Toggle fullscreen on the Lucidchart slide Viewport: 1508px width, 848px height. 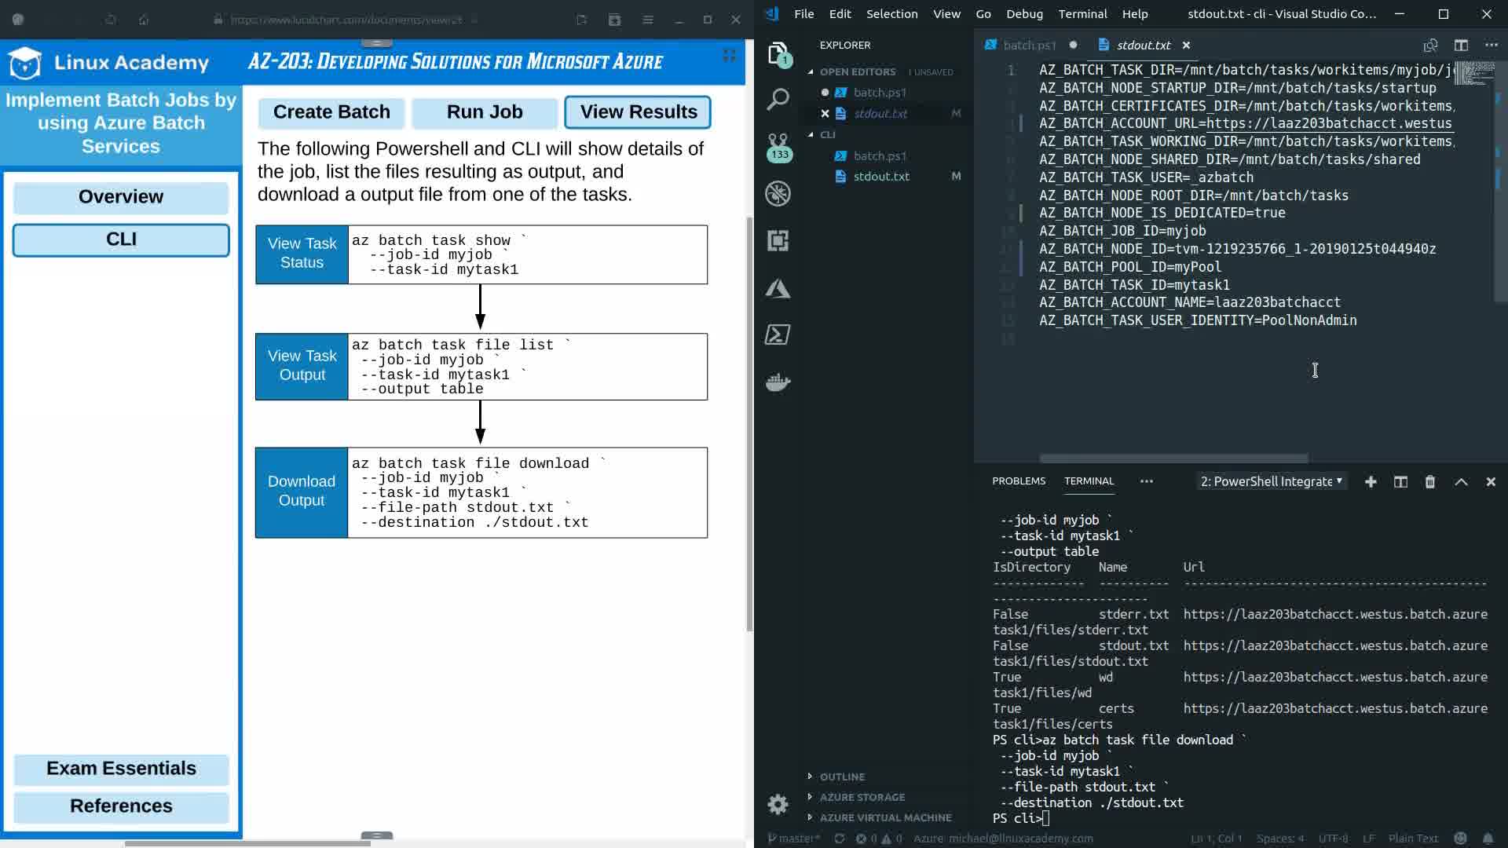[x=729, y=55]
